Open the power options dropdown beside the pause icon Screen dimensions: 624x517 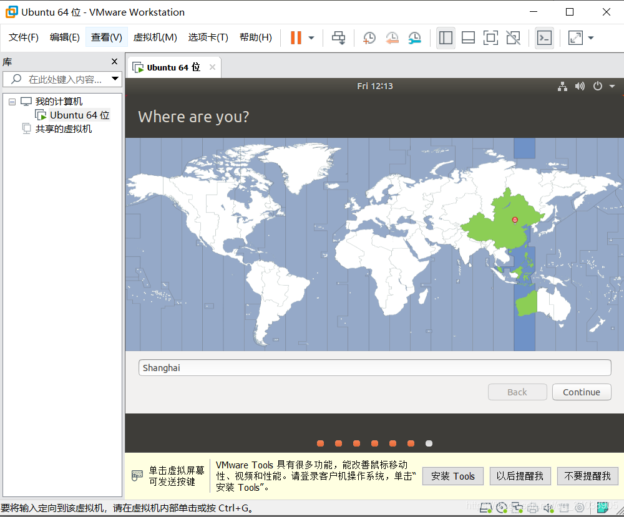311,38
